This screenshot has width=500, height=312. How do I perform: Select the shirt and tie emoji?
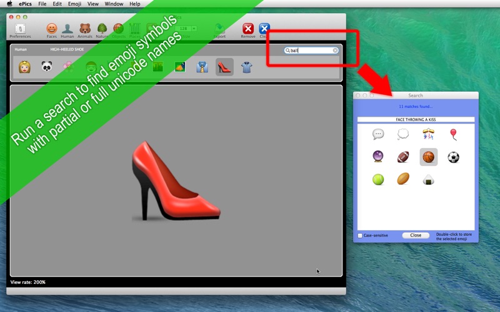[202, 67]
